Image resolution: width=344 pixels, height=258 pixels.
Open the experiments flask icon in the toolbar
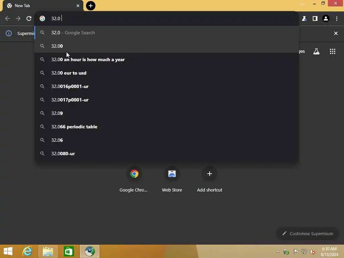(x=304, y=19)
